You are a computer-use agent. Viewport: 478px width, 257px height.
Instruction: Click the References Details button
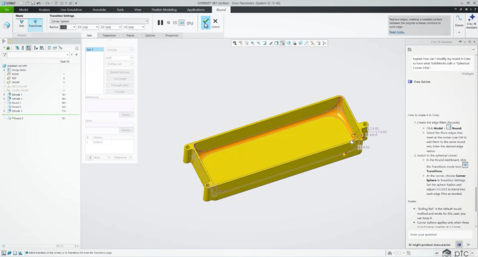pyautogui.click(x=126, y=115)
